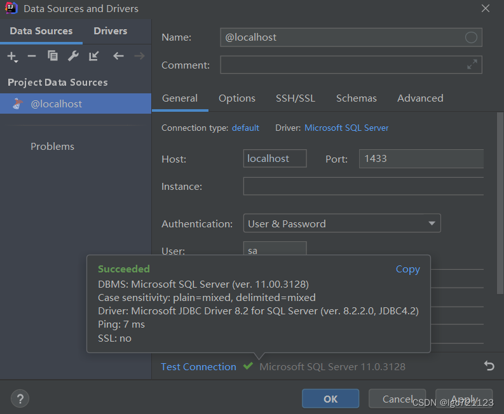Click the Case sensitivity line in popup
Viewport: 504px width, 414px height.
(x=207, y=298)
